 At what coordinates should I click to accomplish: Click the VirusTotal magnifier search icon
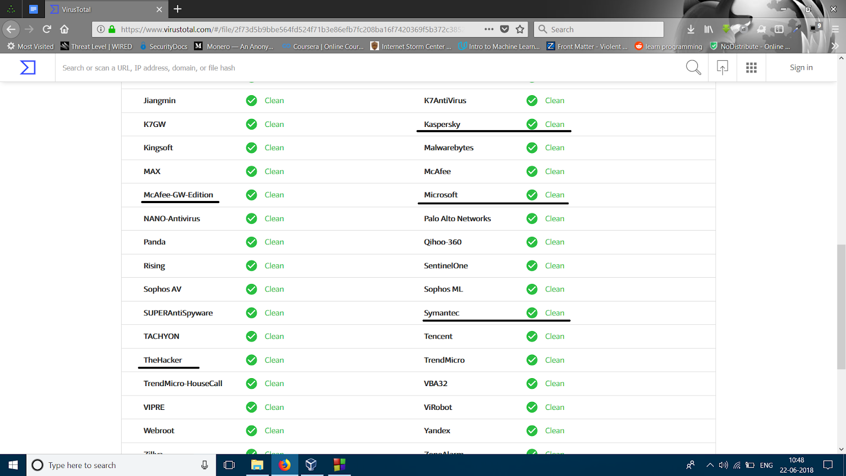(693, 67)
